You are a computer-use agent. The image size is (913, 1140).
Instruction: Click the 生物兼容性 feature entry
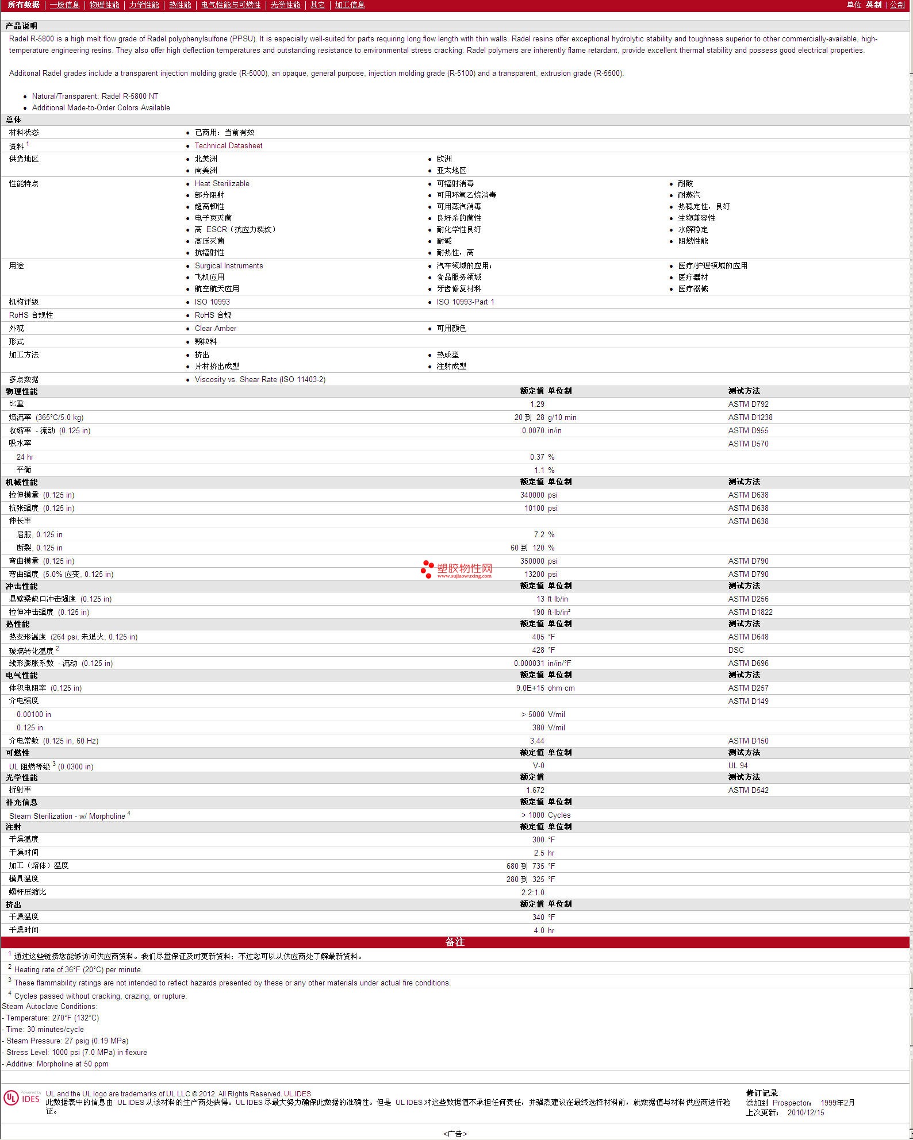click(x=697, y=218)
